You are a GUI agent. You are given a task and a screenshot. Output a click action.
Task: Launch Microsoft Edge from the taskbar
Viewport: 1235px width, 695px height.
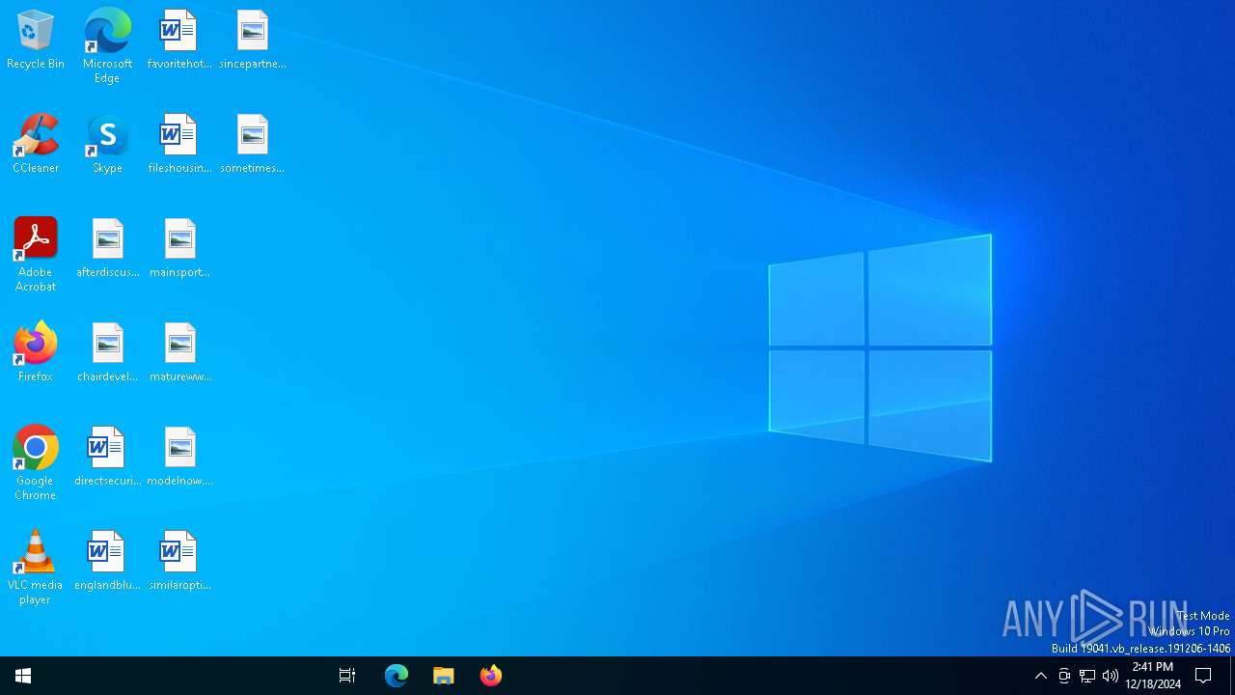click(397, 676)
